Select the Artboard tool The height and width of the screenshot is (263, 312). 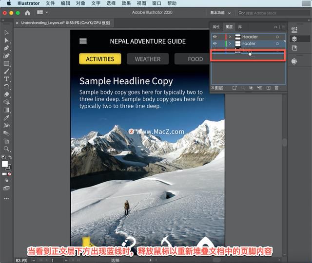(x=6, y=141)
